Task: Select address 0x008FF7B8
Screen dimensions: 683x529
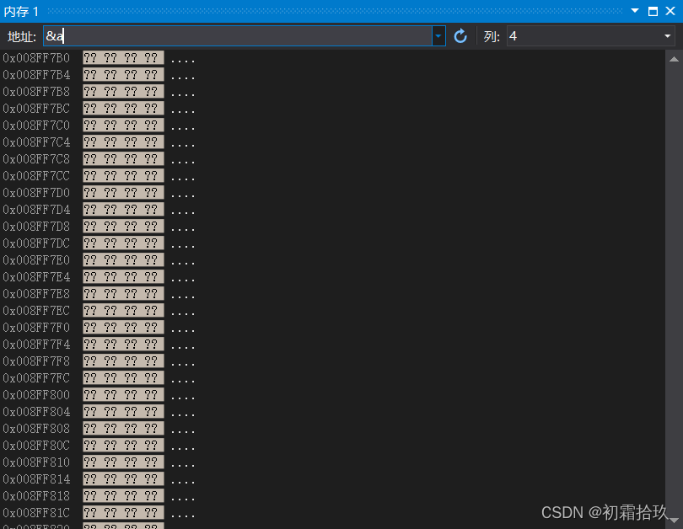Action: pos(36,91)
